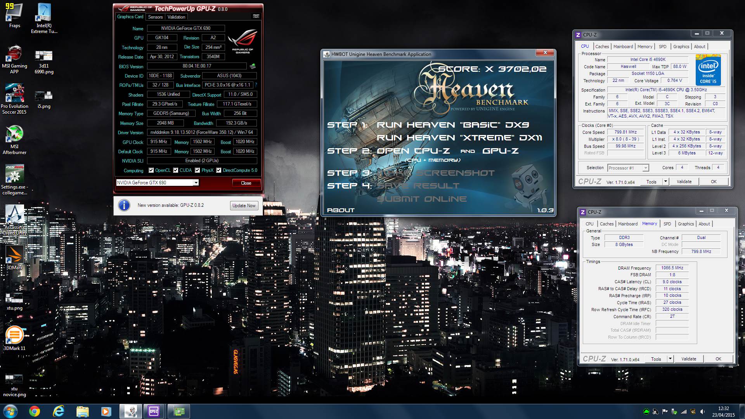This screenshot has width=745, height=419.
Task: Select the 3d11 6990.png file icon
Action: 44,62
